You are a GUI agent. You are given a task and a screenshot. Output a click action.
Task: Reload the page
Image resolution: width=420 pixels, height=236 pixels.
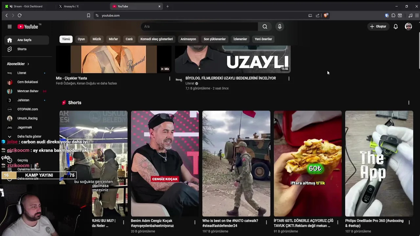[20, 15]
